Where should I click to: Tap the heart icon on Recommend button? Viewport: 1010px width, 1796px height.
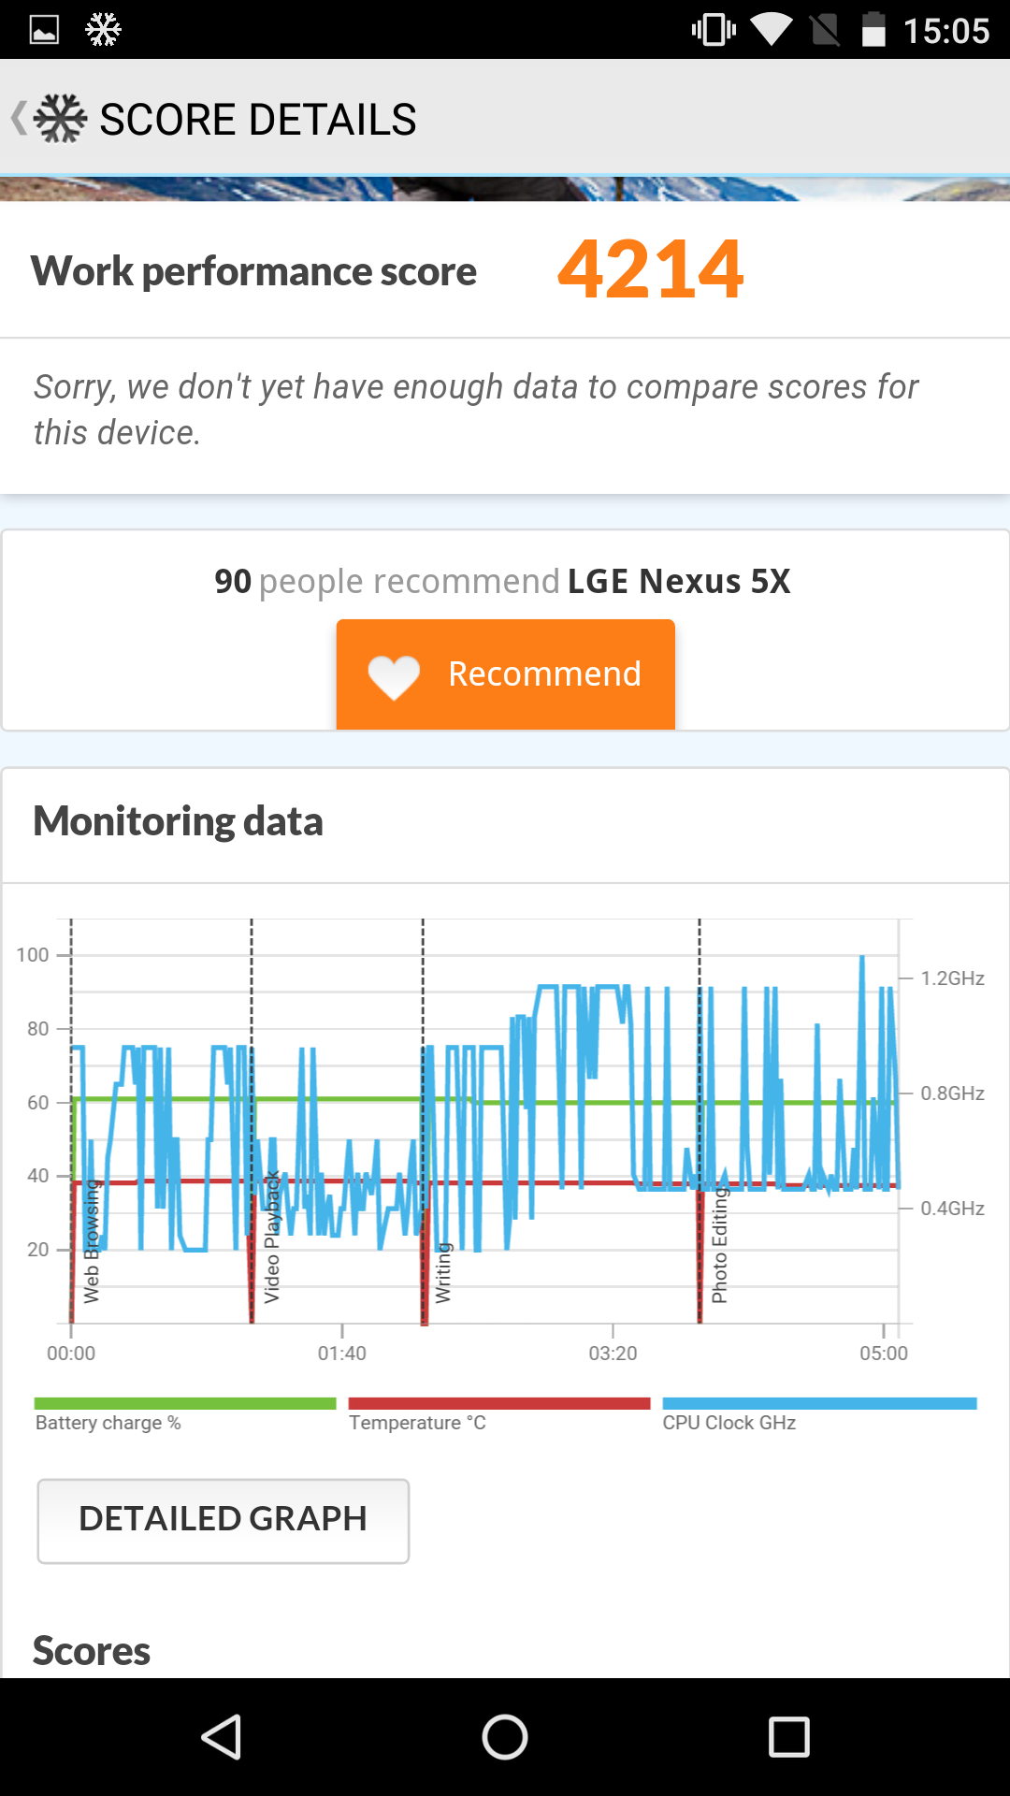[394, 676]
